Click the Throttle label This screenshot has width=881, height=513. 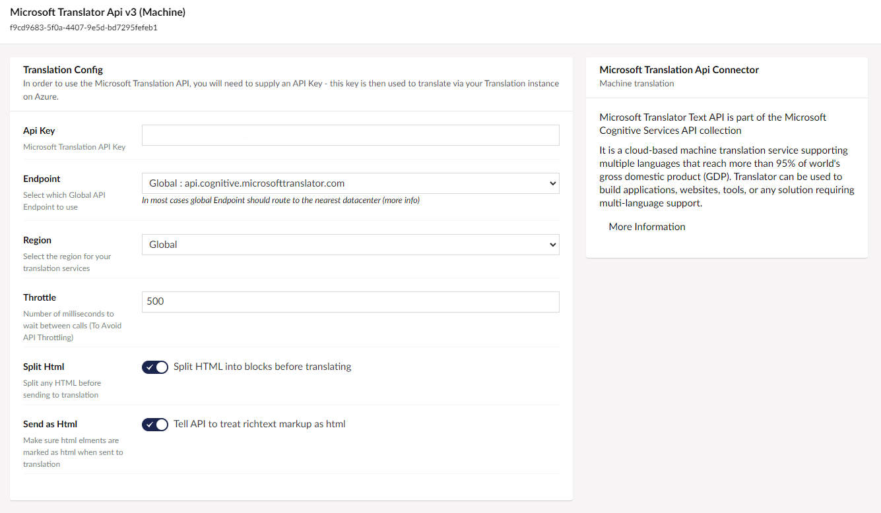(40, 298)
